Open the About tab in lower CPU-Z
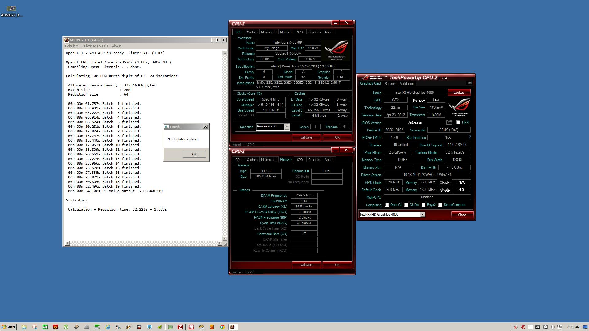 click(329, 160)
